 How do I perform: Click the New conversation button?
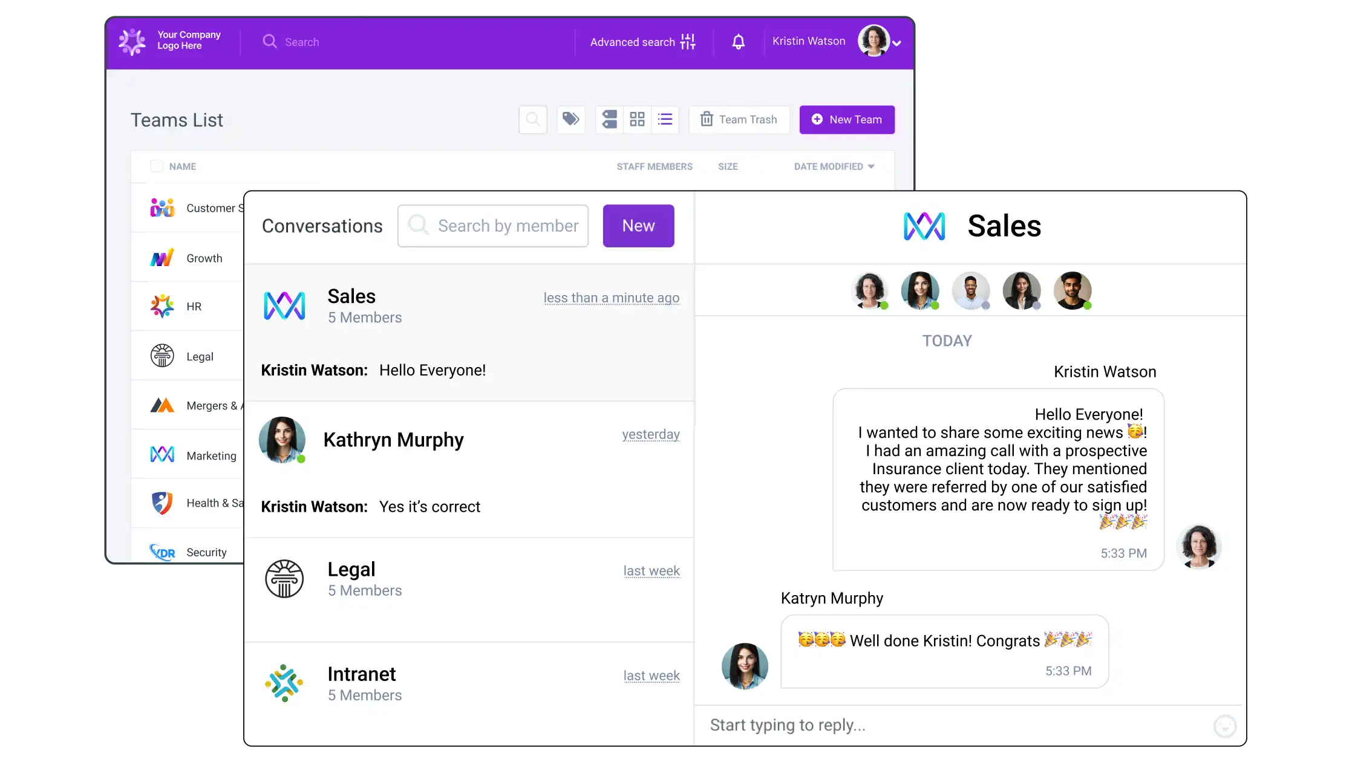[638, 225]
